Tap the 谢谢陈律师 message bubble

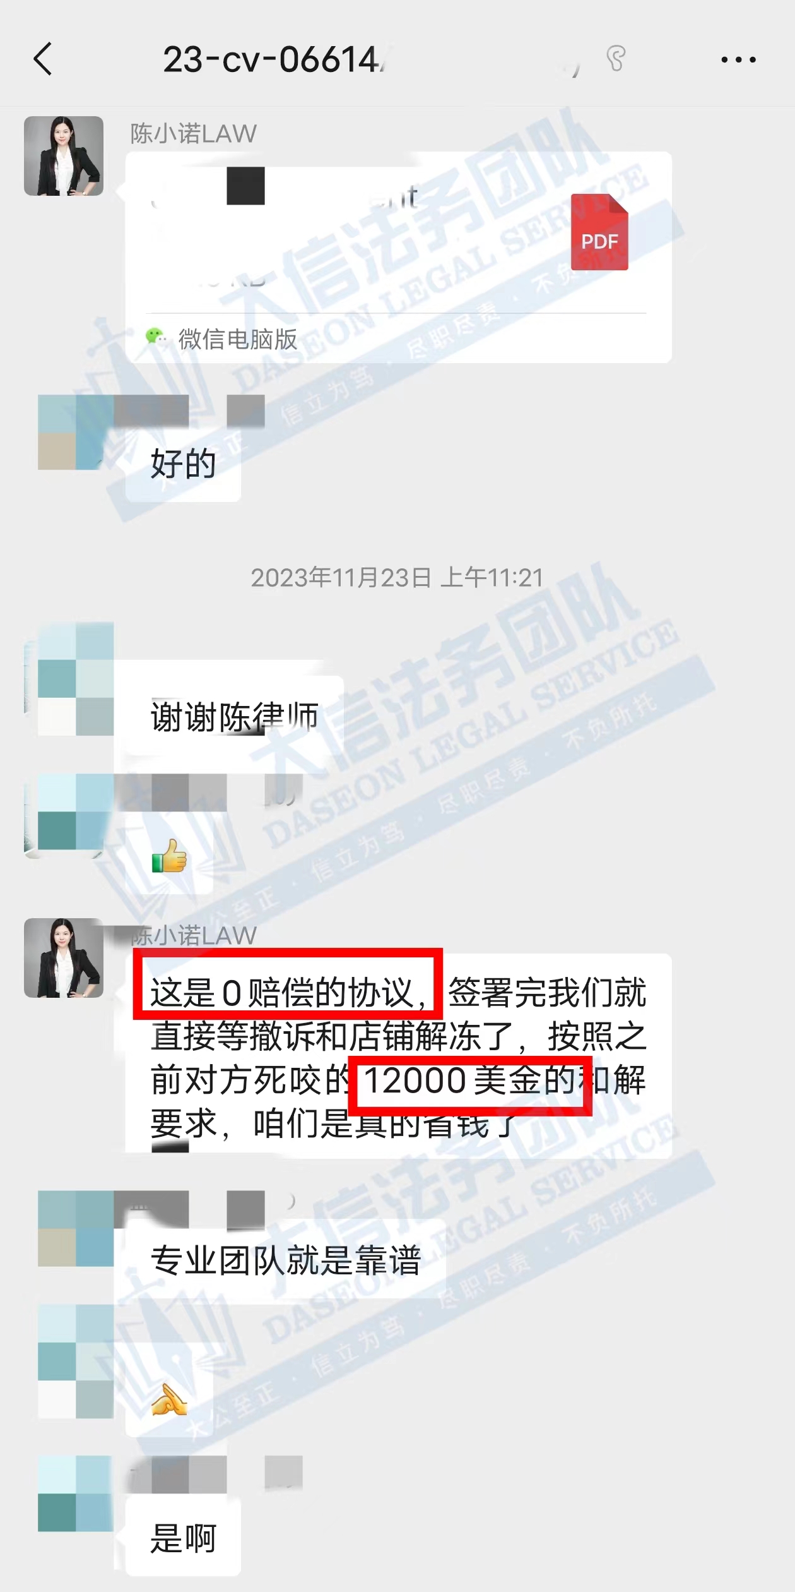pyautogui.click(x=234, y=717)
